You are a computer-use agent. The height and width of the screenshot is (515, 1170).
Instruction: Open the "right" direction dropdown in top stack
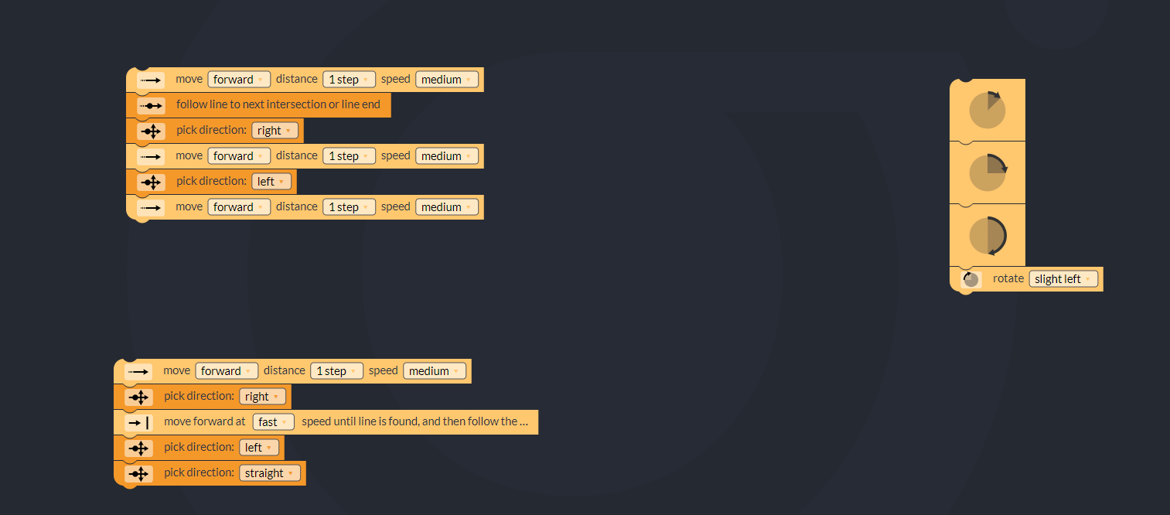[275, 131]
